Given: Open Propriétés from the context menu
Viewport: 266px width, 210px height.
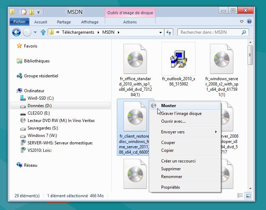Looking at the screenshot, I should tap(185, 187).
